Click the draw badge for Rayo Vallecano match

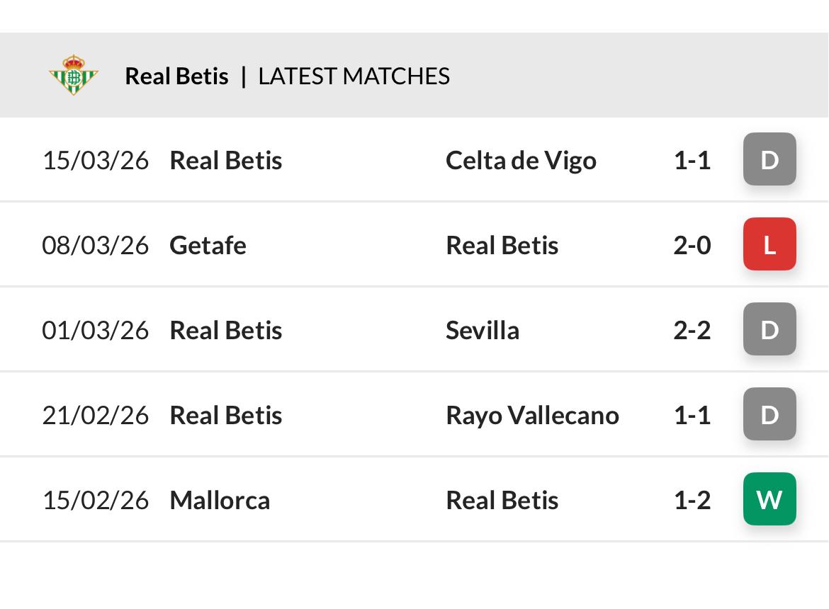pyautogui.click(x=769, y=415)
